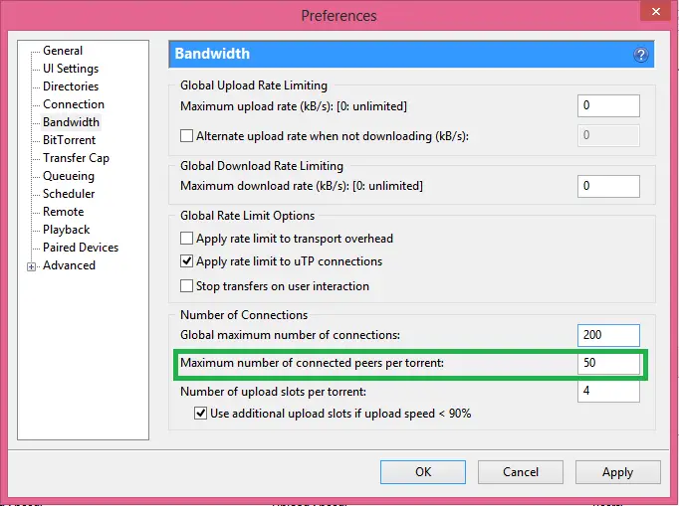Viewport: 679px width, 506px height.
Task: Click the maximum upload rate field
Action: (x=608, y=105)
